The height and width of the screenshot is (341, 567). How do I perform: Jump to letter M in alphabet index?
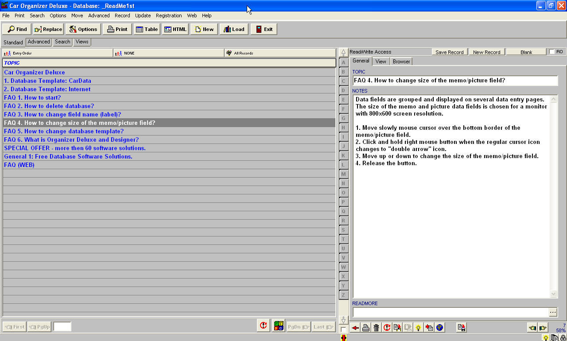(x=343, y=174)
